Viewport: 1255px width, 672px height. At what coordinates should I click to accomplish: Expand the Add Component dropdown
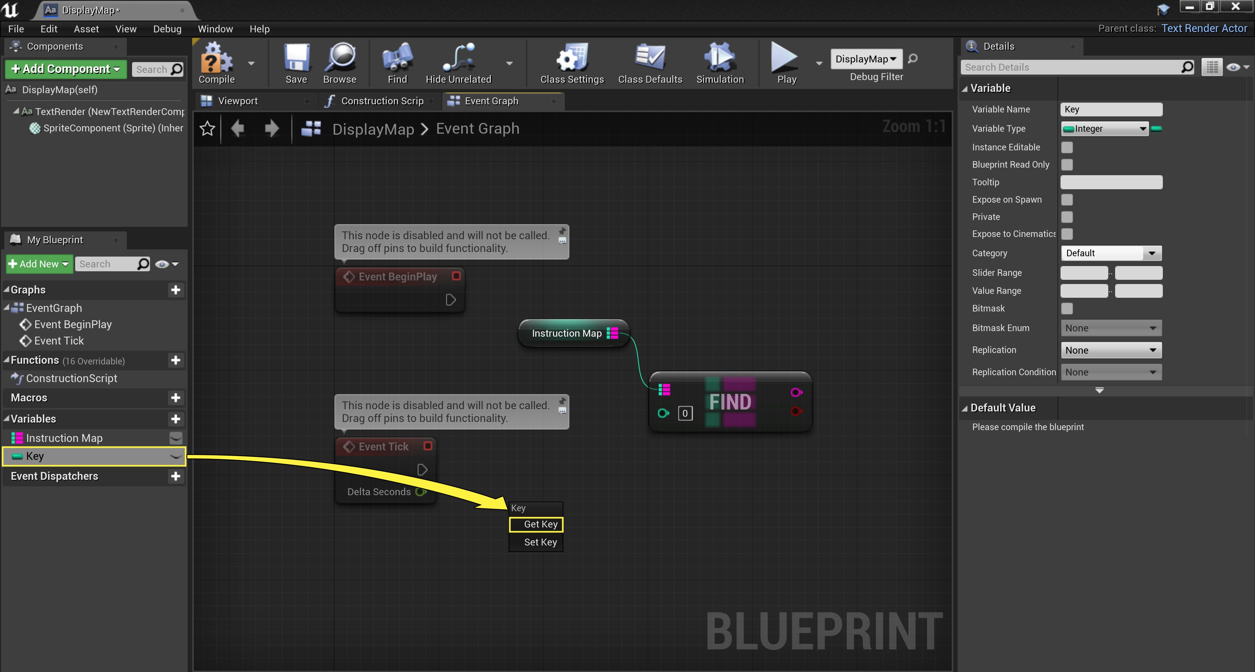(x=66, y=69)
